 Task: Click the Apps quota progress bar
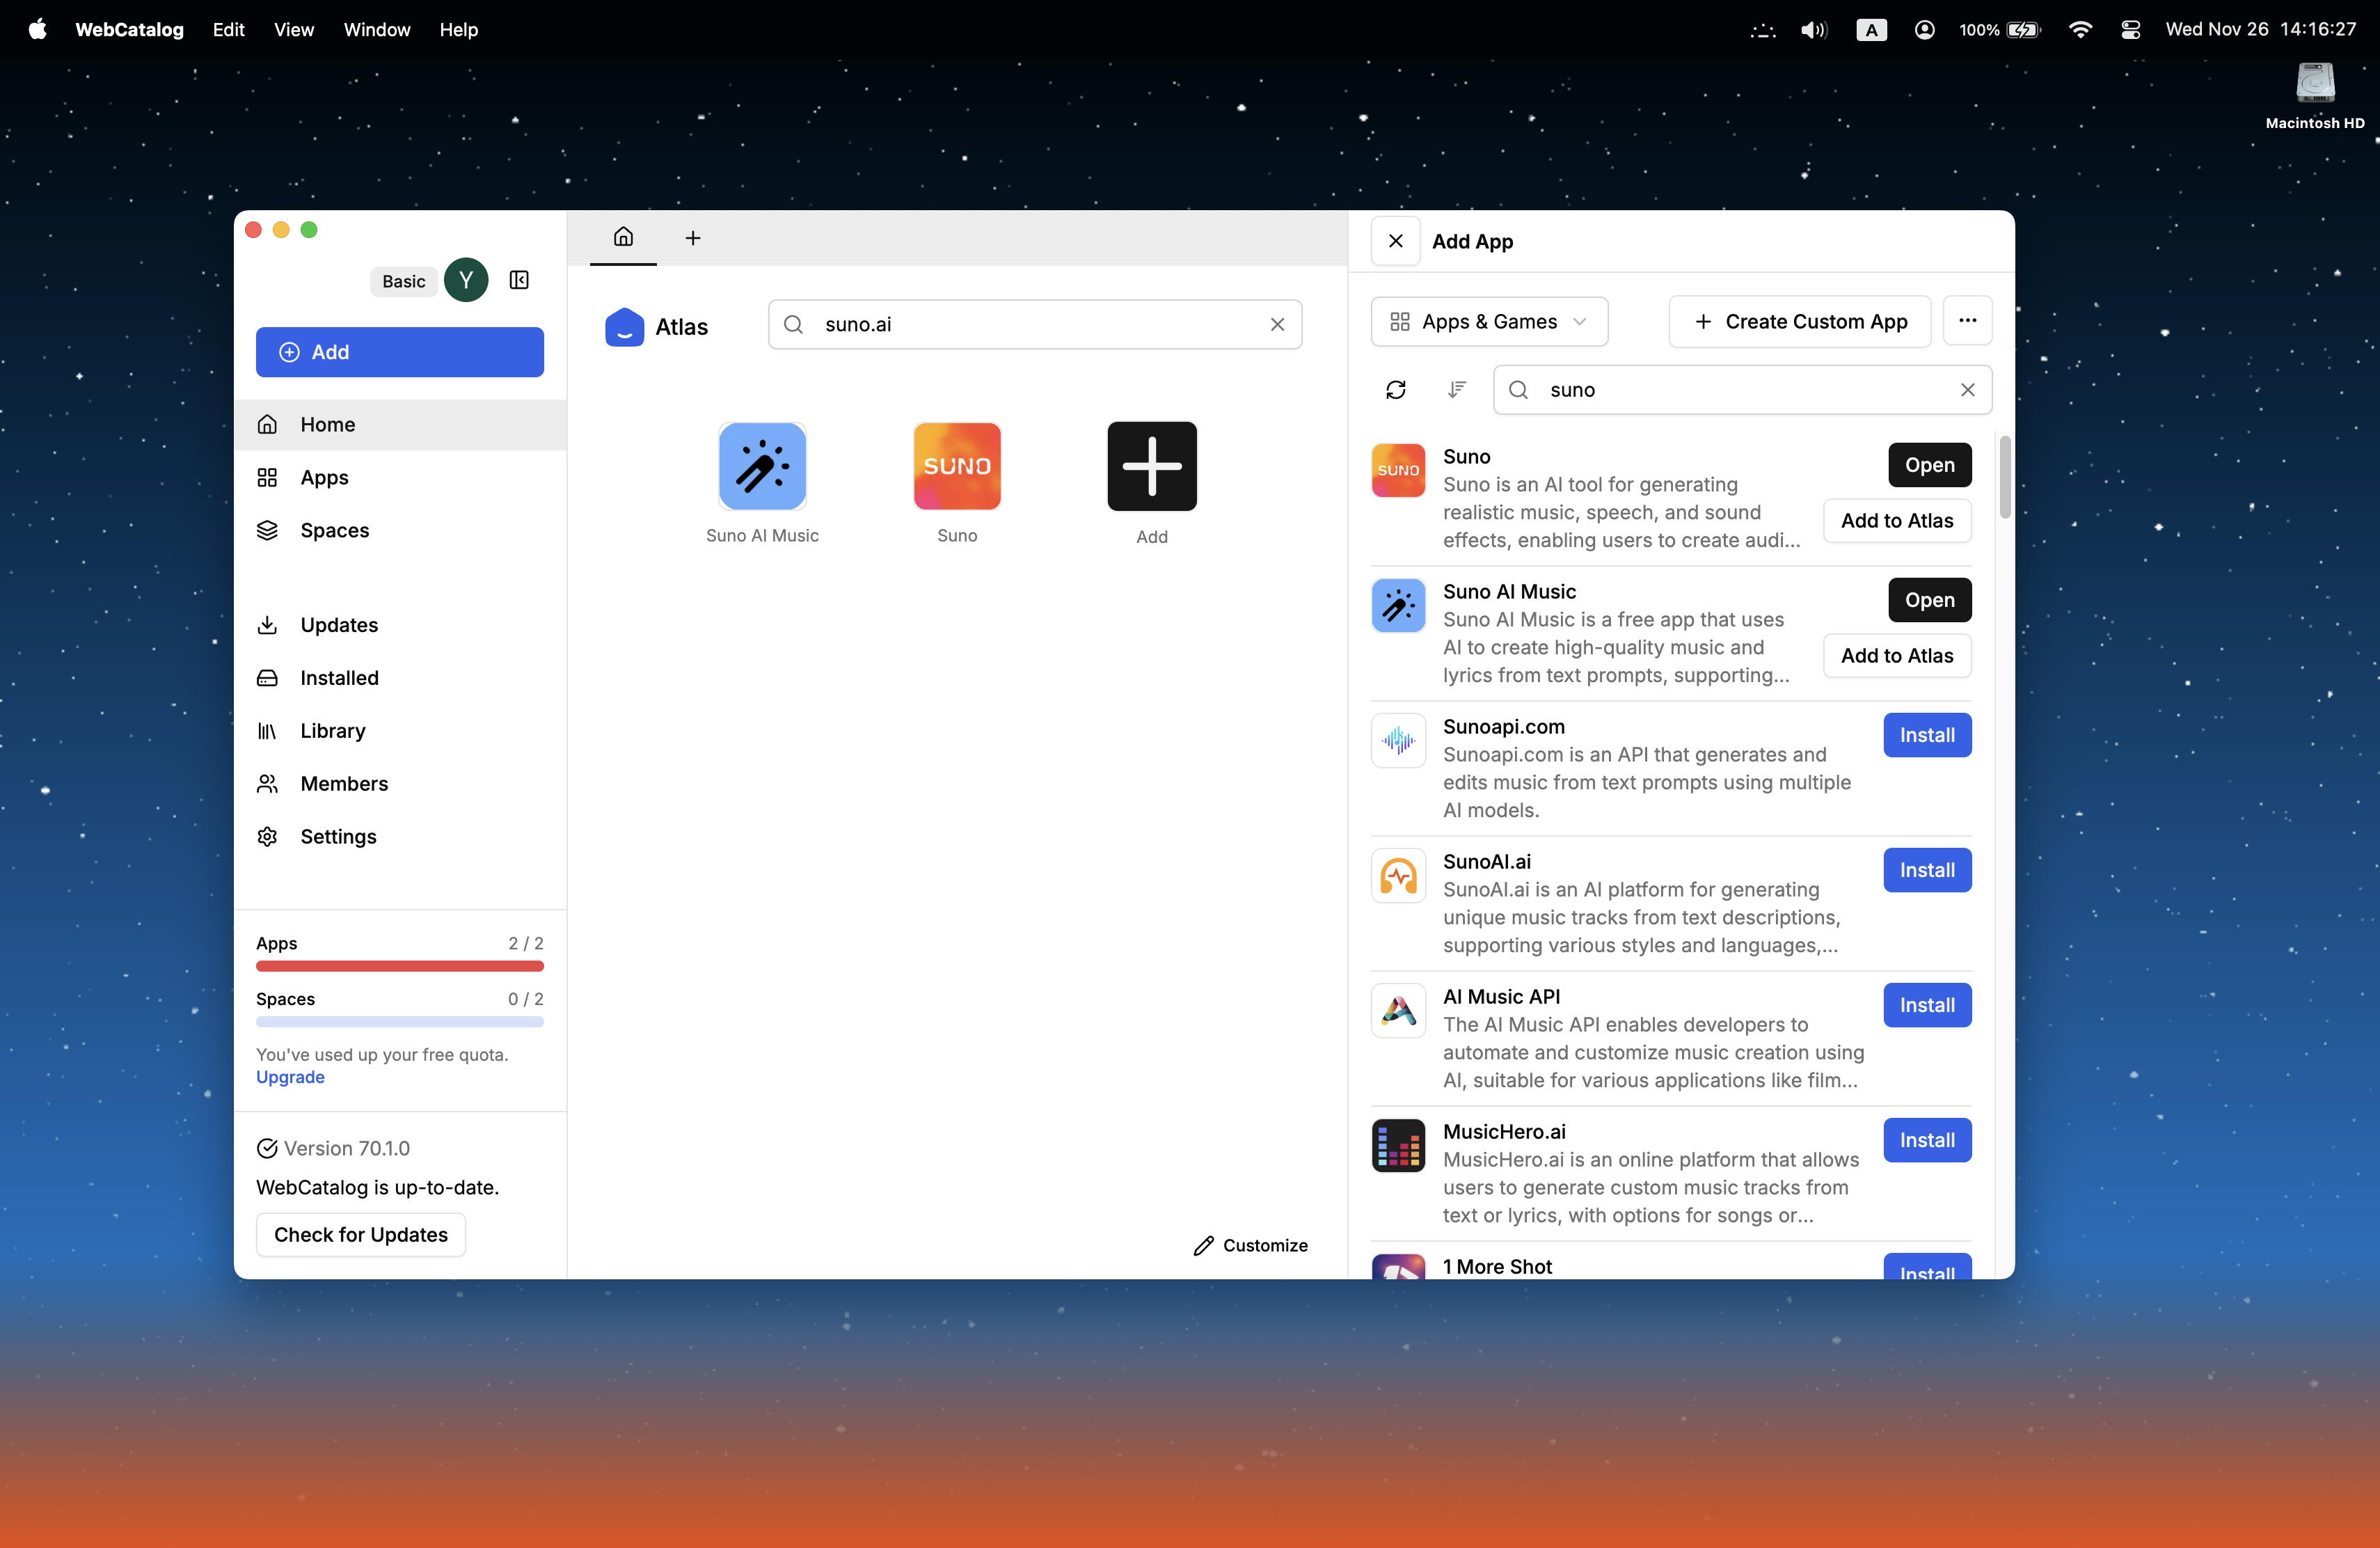400,966
